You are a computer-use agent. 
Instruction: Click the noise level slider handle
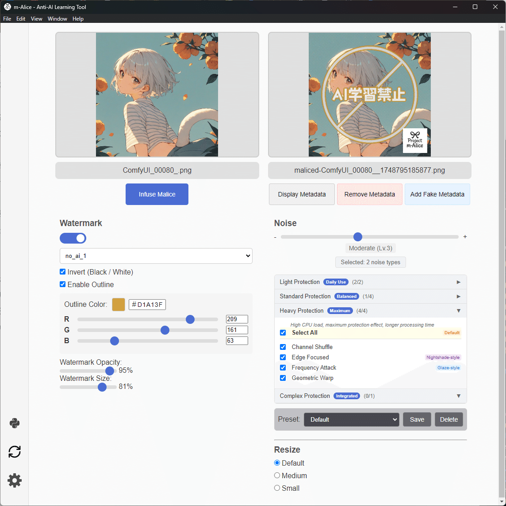[x=358, y=237]
